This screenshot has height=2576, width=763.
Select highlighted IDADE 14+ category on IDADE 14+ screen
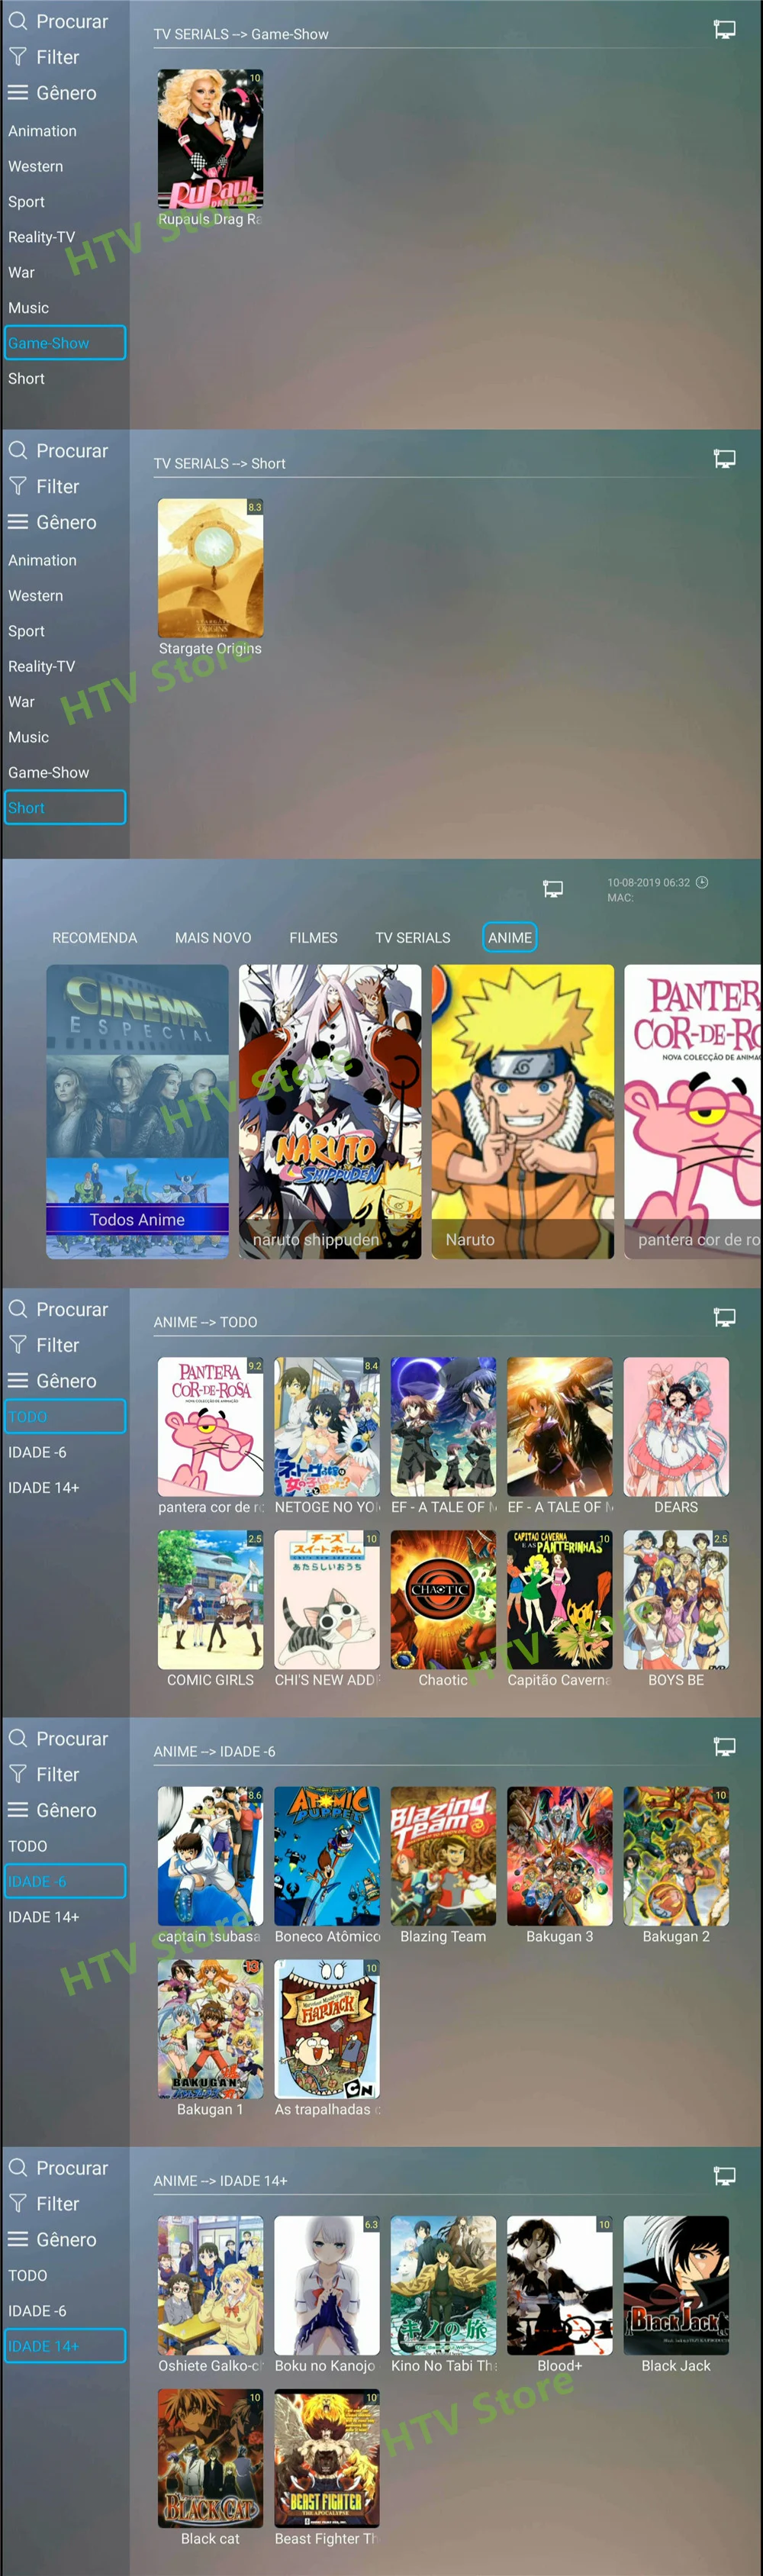pos(65,2346)
